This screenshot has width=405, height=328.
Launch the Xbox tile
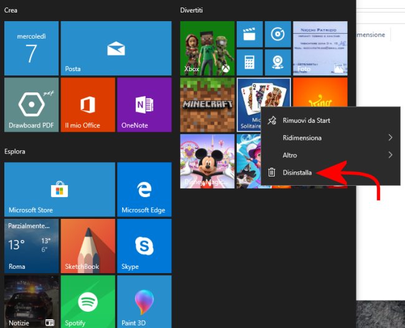click(x=207, y=49)
